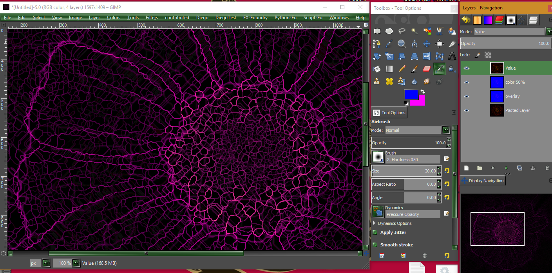Pick the Smudge finger tool
552x273 pixels.
(x=427, y=81)
